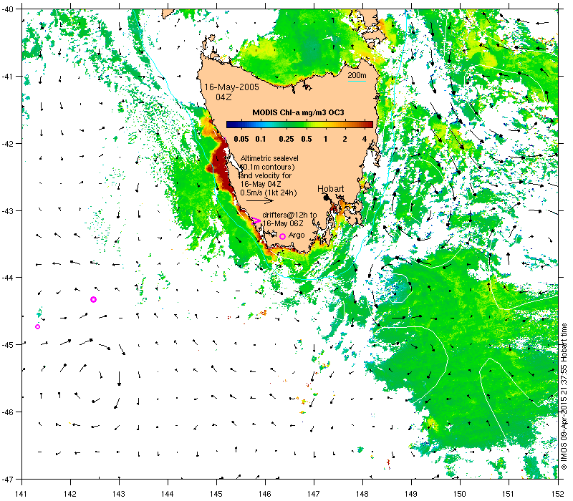Click the colorbar value 4 label
Viewport: 573px width, 501px height.
(x=365, y=139)
